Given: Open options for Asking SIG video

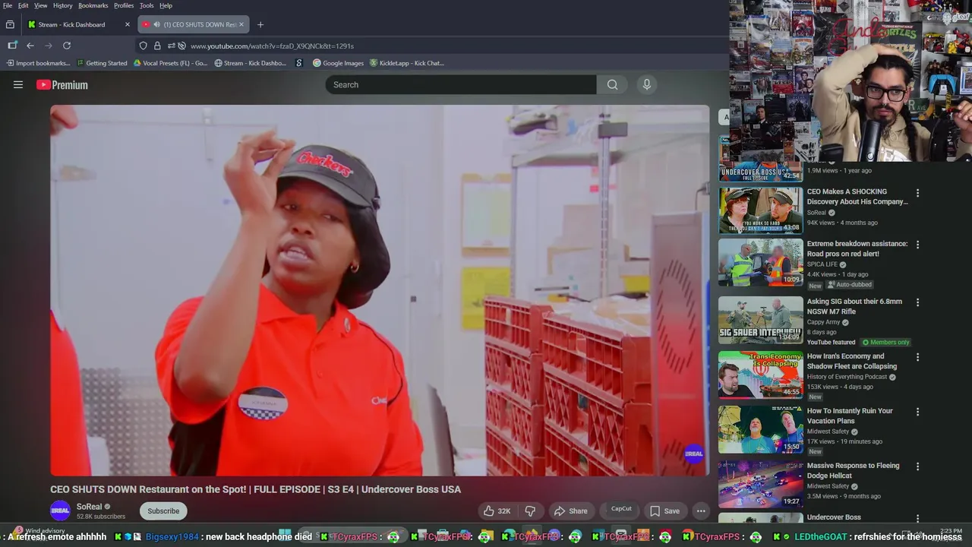Looking at the screenshot, I should point(917,302).
